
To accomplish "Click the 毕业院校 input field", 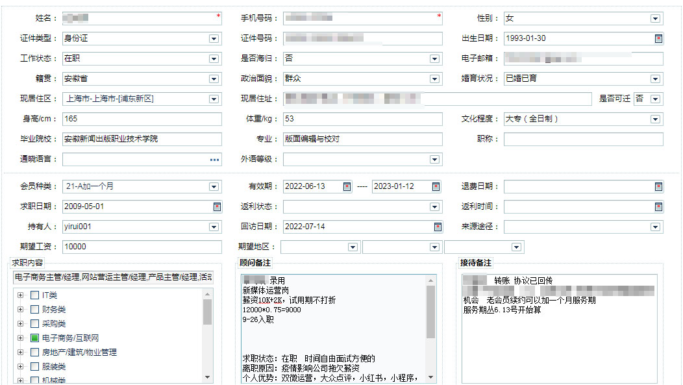I will [x=142, y=139].
